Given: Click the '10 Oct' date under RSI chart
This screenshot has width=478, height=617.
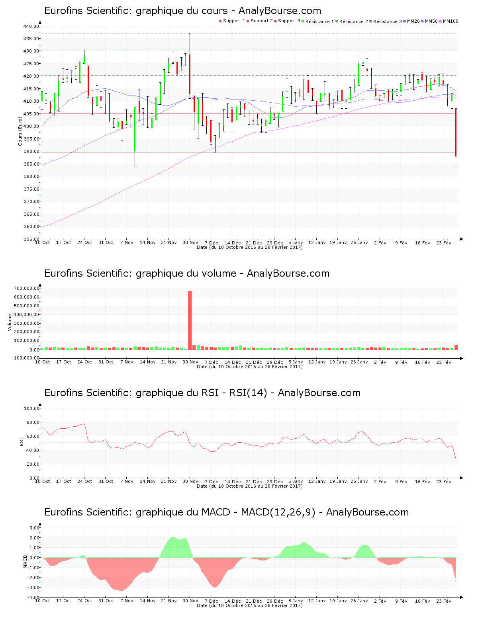Looking at the screenshot, I should pos(43,481).
